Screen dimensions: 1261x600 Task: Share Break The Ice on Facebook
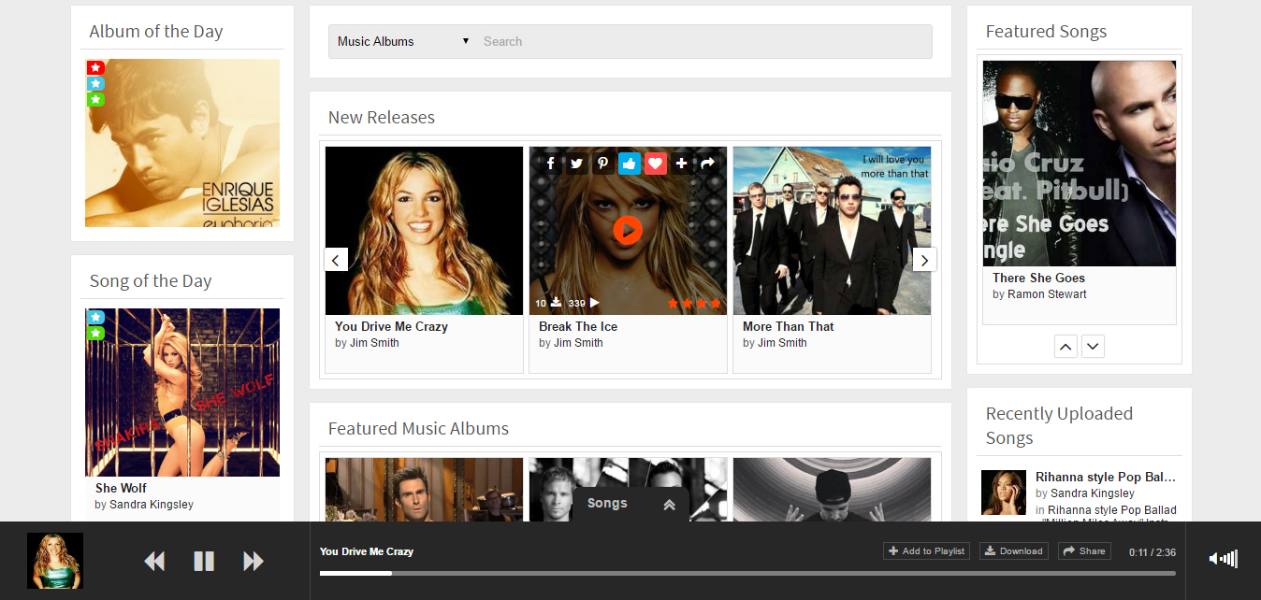[x=551, y=164]
